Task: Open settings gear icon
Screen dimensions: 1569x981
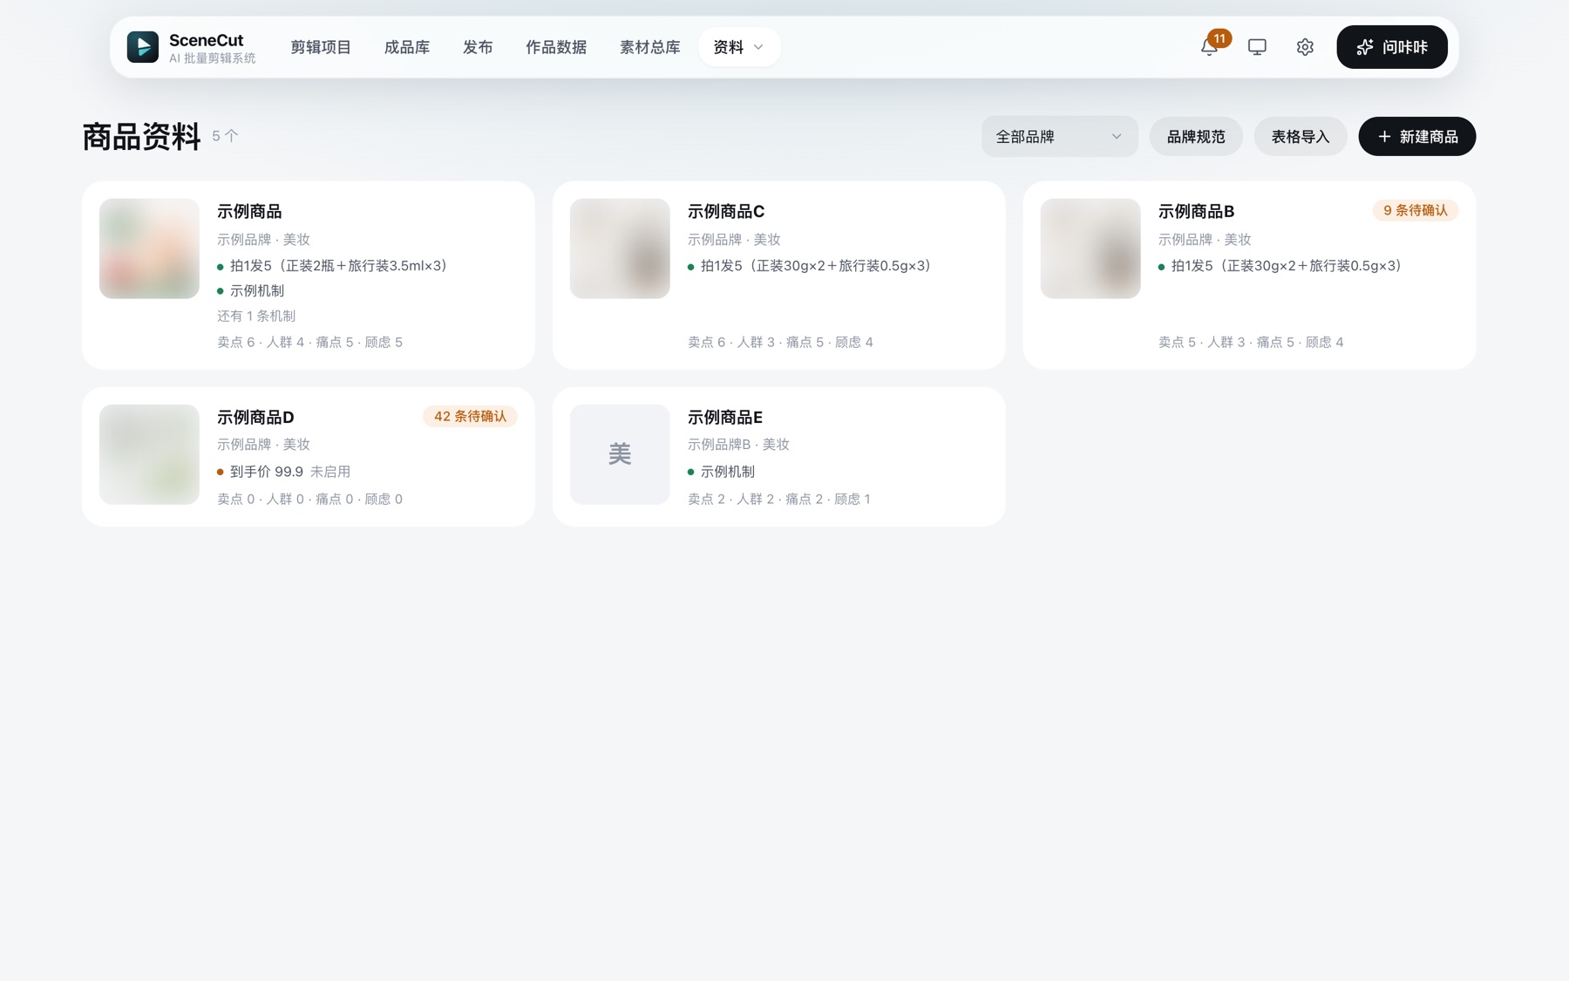Action: (x=1305, y=47)
